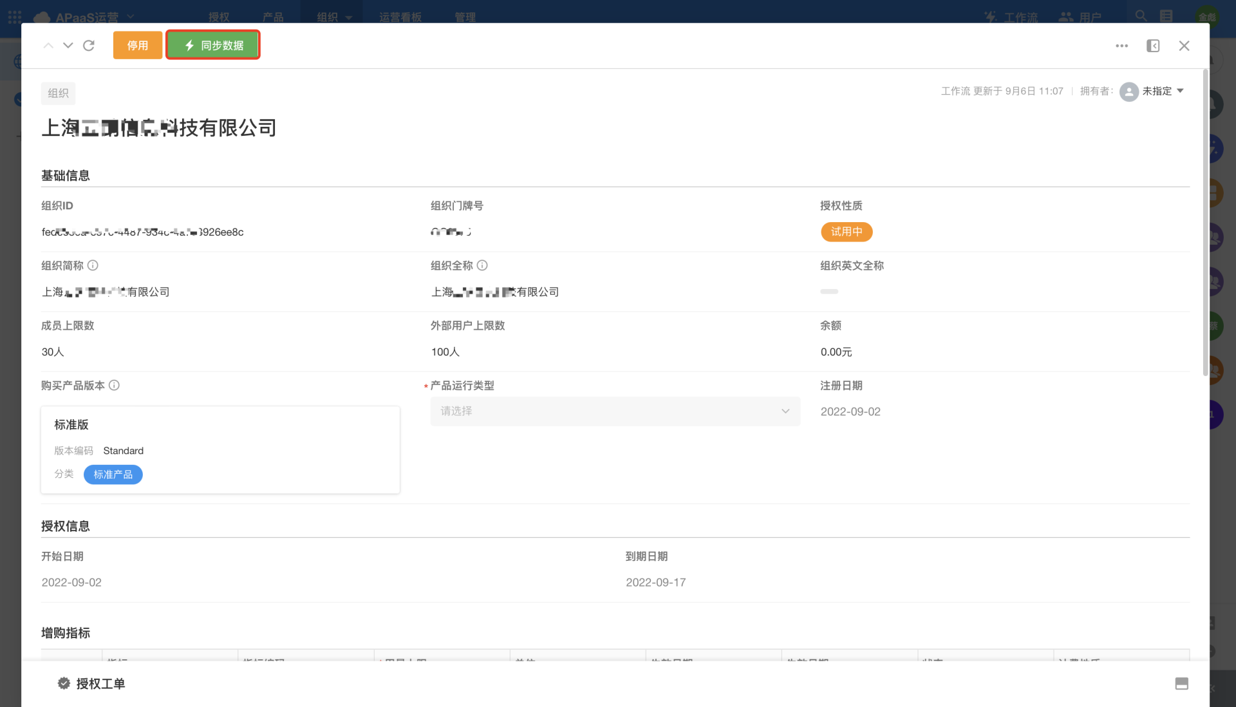Screen dimensions: 1236x707
Task: Click the 组织 record type tag
Action: tap(58, 93)
